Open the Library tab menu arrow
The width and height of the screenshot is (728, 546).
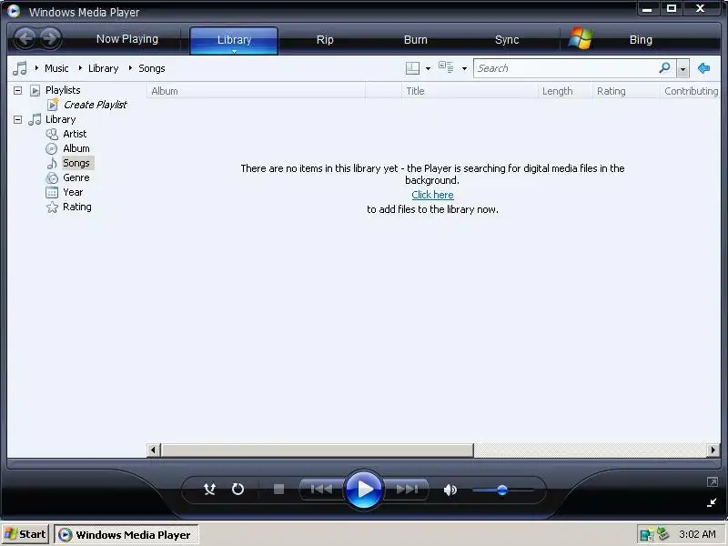coord(235,51)
